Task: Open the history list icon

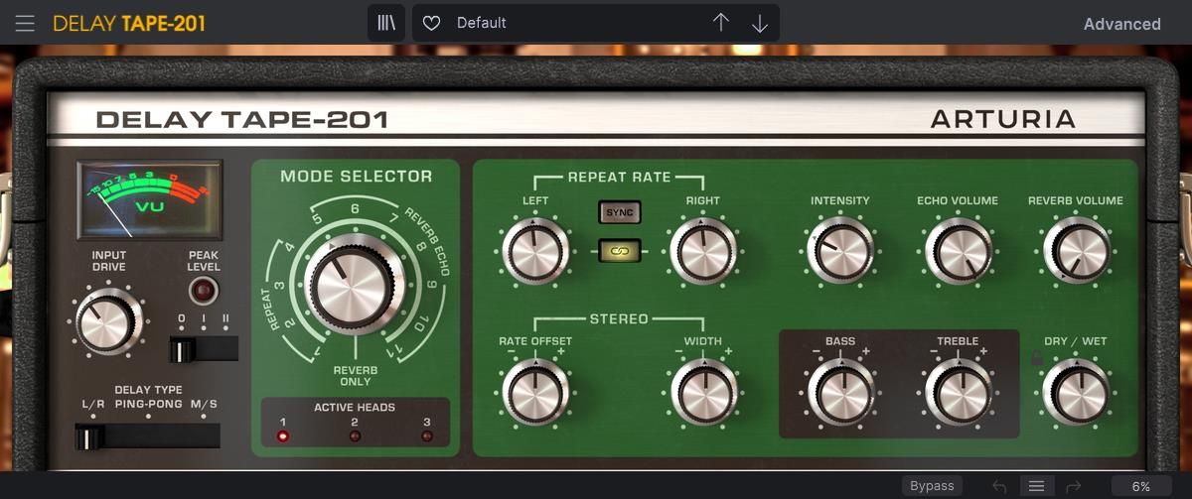Action: click(1036, 486)
